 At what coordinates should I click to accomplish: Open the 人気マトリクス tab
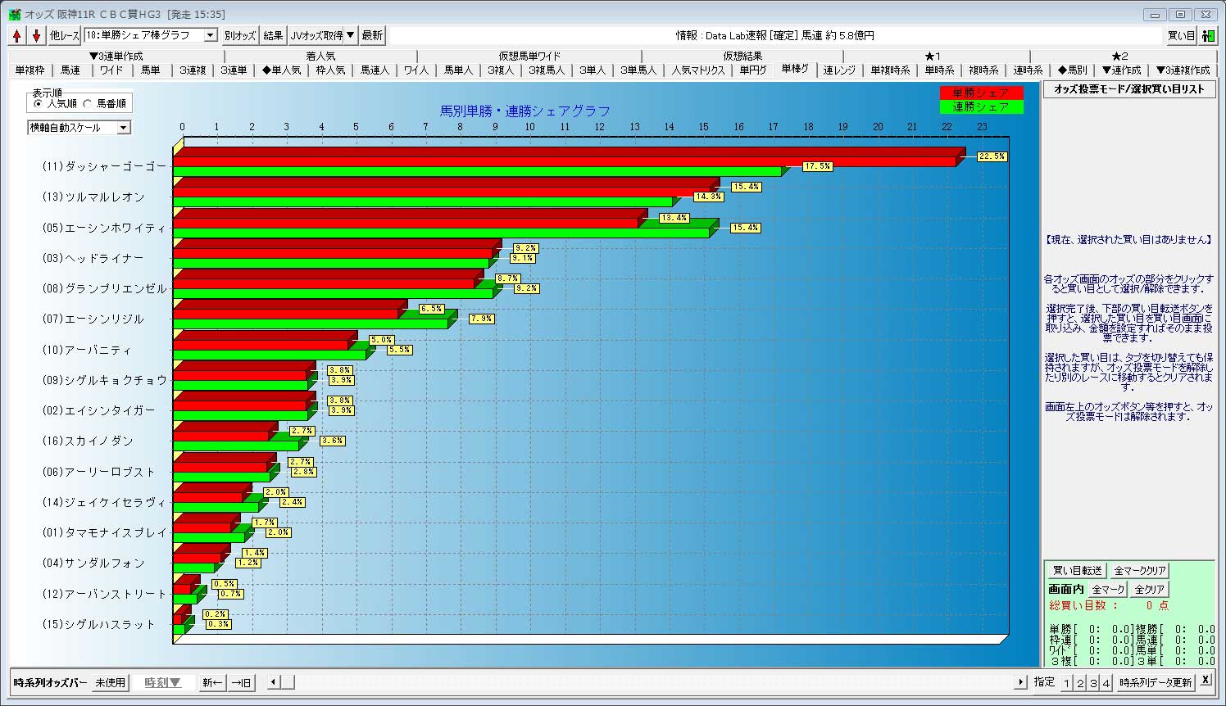pos(698,70)
